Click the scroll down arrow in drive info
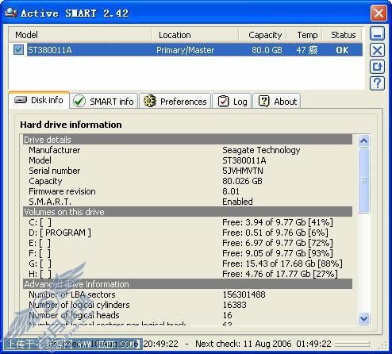 coord(363,318)
